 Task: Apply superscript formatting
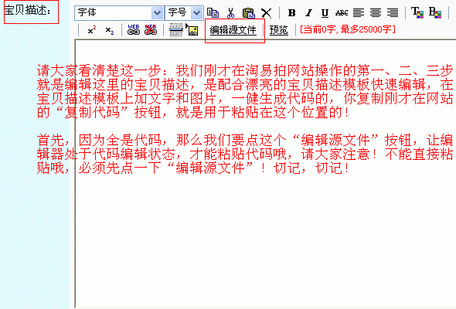[92, 30]
